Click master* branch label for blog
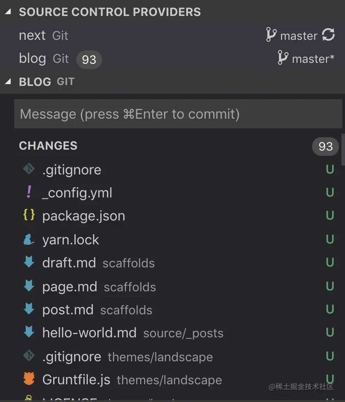The image size is (345, 402). [313, 58]
